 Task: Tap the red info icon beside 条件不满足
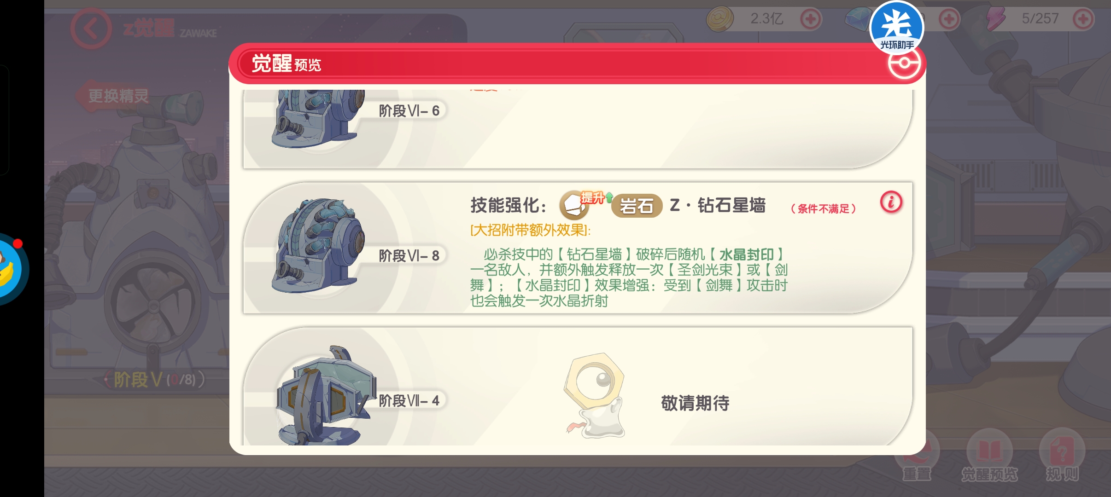point(891,202)
